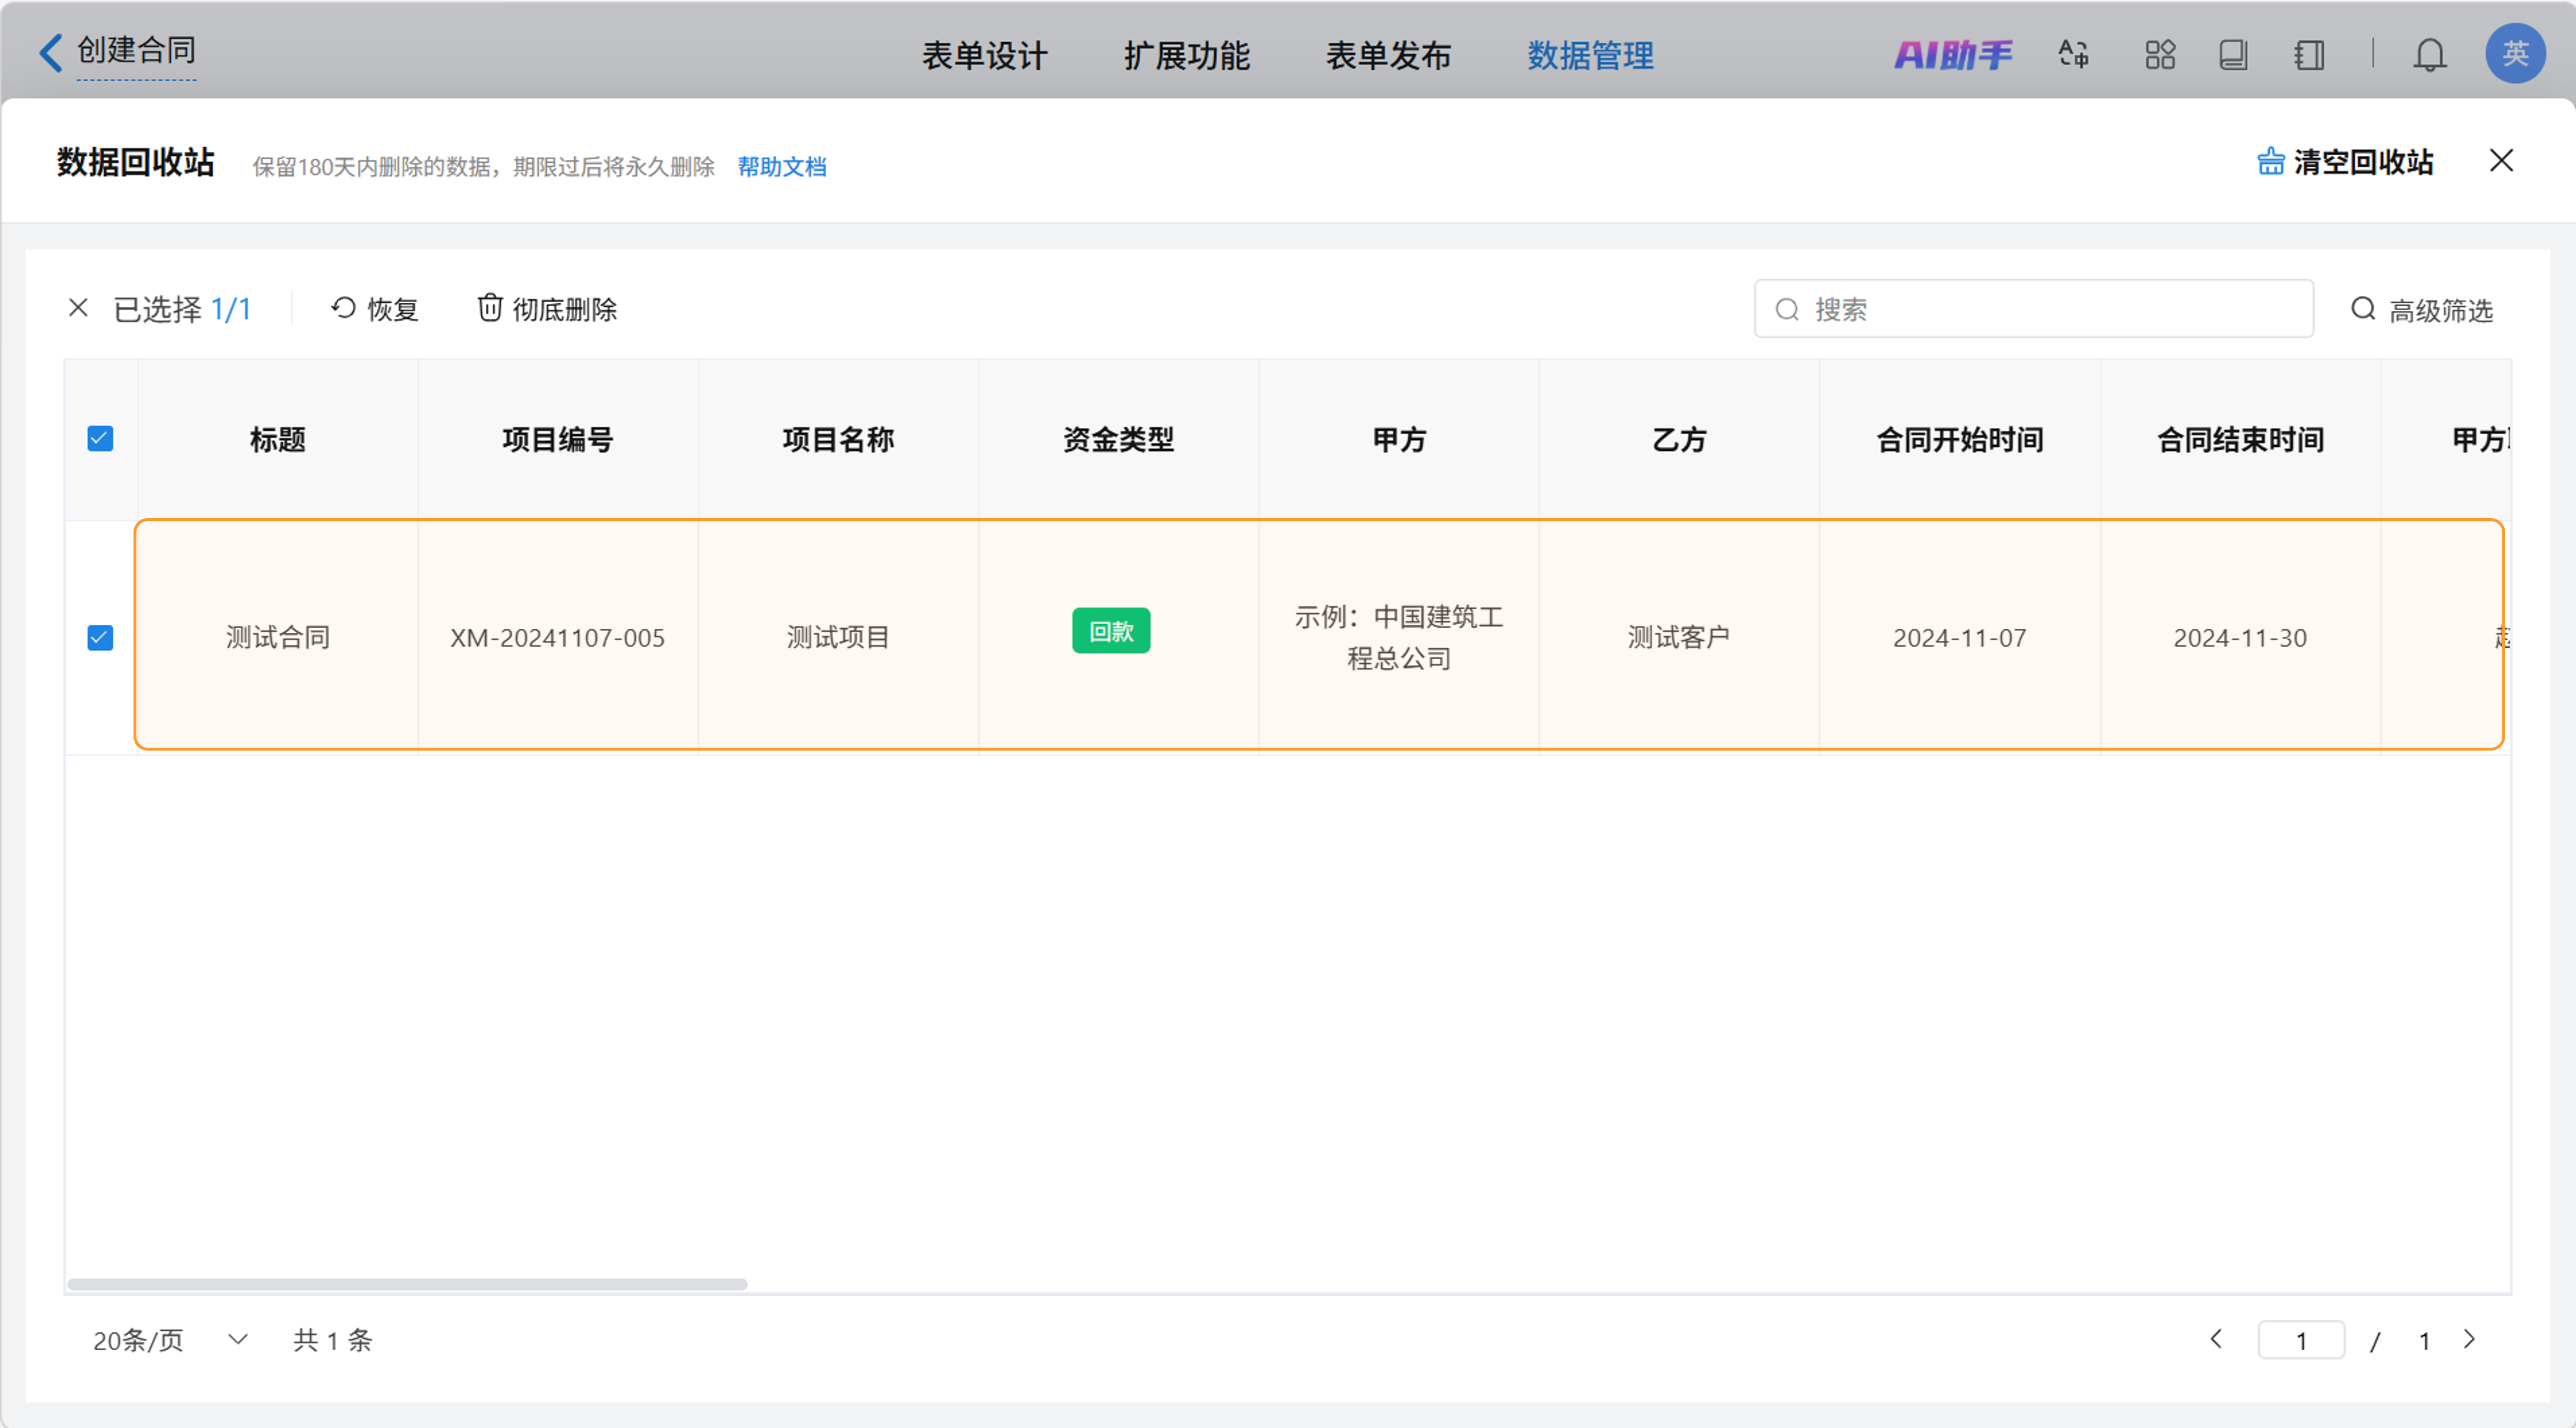2576x1428 pixels.
Task: Open the 帮助文档 link
Action: click(x=782, y=167)
